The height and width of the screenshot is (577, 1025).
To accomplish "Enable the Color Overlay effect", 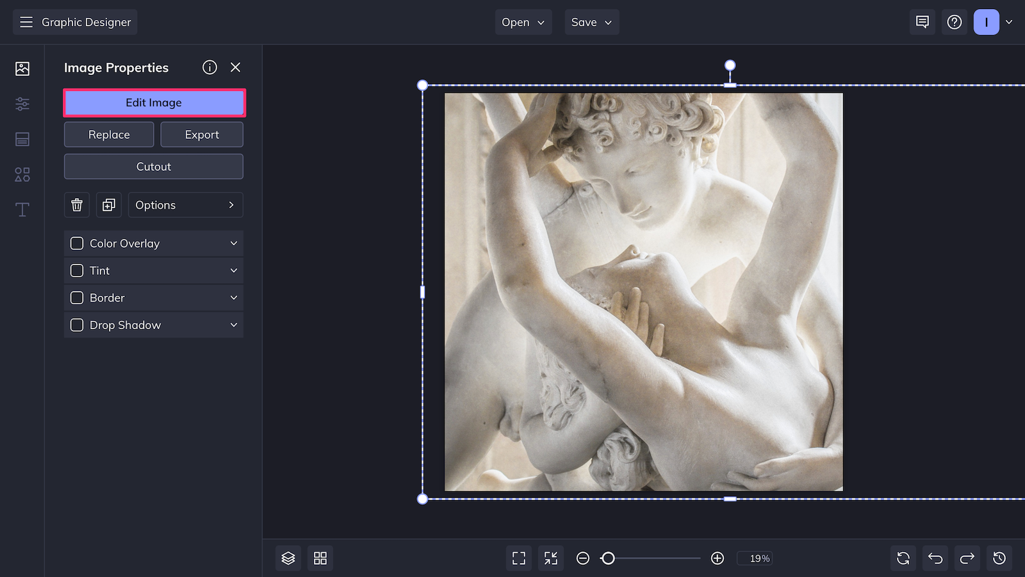I will [76, 243].
